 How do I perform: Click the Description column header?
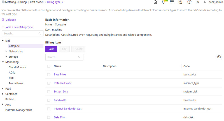[109, 66]
